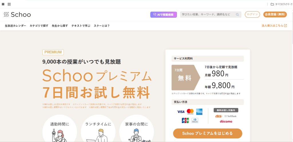This screenshot has height=142, width=293.
Task: Open 生放送カレンダー menu item
Action: [15, 26]
